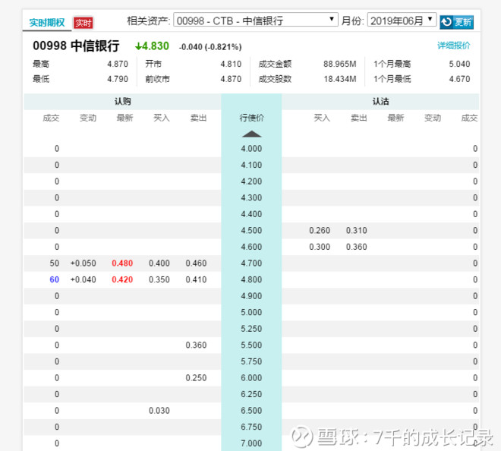Open the 月份 dropdown showing 2019年06月
501x451 pixels.
point(402,20)
